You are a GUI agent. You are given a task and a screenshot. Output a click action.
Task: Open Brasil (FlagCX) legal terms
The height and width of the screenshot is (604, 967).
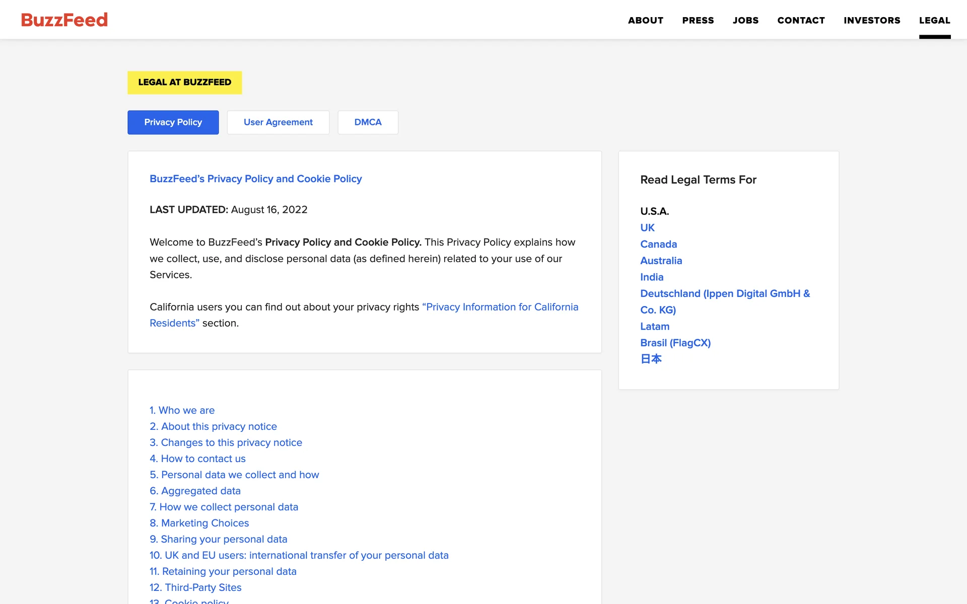coord(675,343)
